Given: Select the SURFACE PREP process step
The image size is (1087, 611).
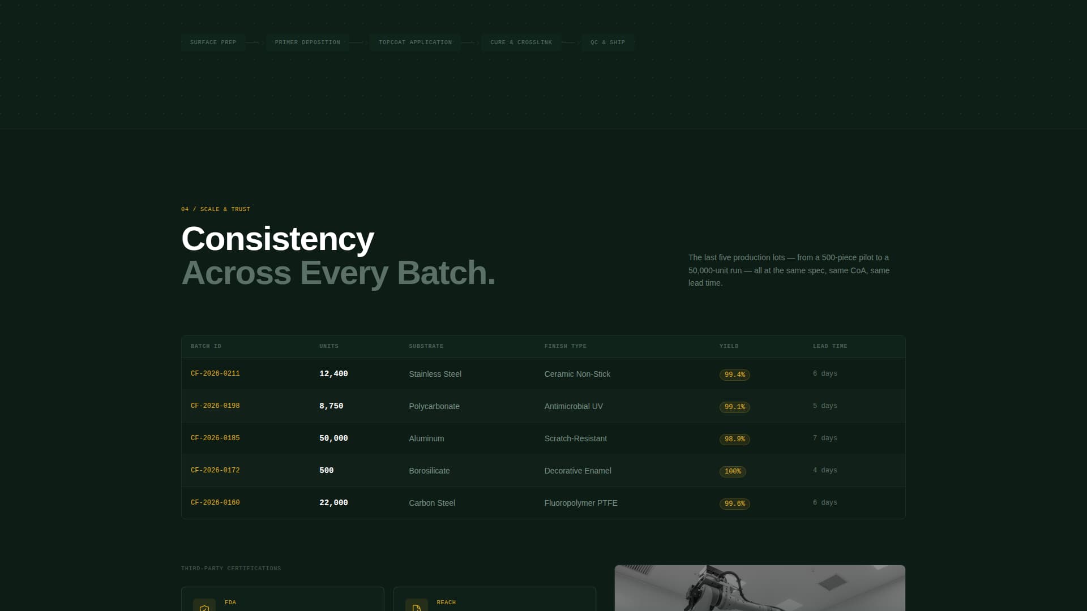Looking at the screenshot, I should (213, 42).
